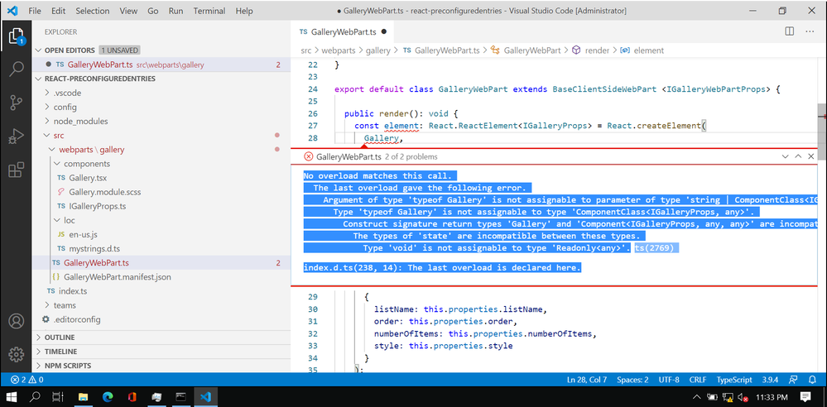This screenshot has width=827, height=407.
Task: Collapse the components folder
Action: click(x=161, y=164)
